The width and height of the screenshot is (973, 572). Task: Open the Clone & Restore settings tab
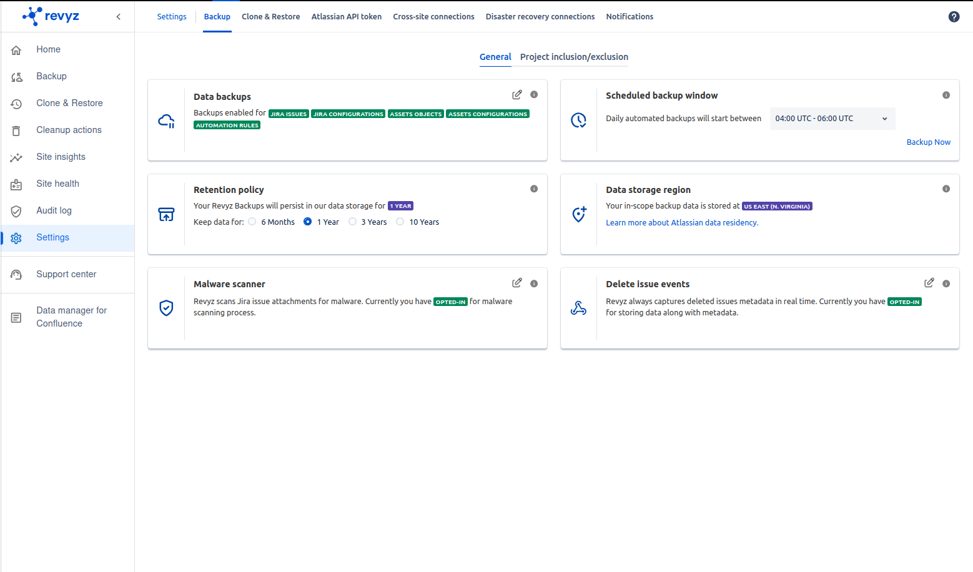point(270,17)
